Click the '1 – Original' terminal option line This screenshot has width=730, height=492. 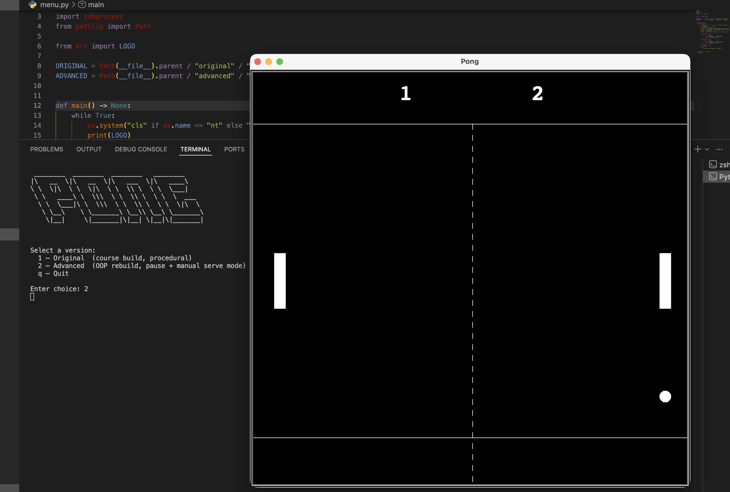pos(115,258)
